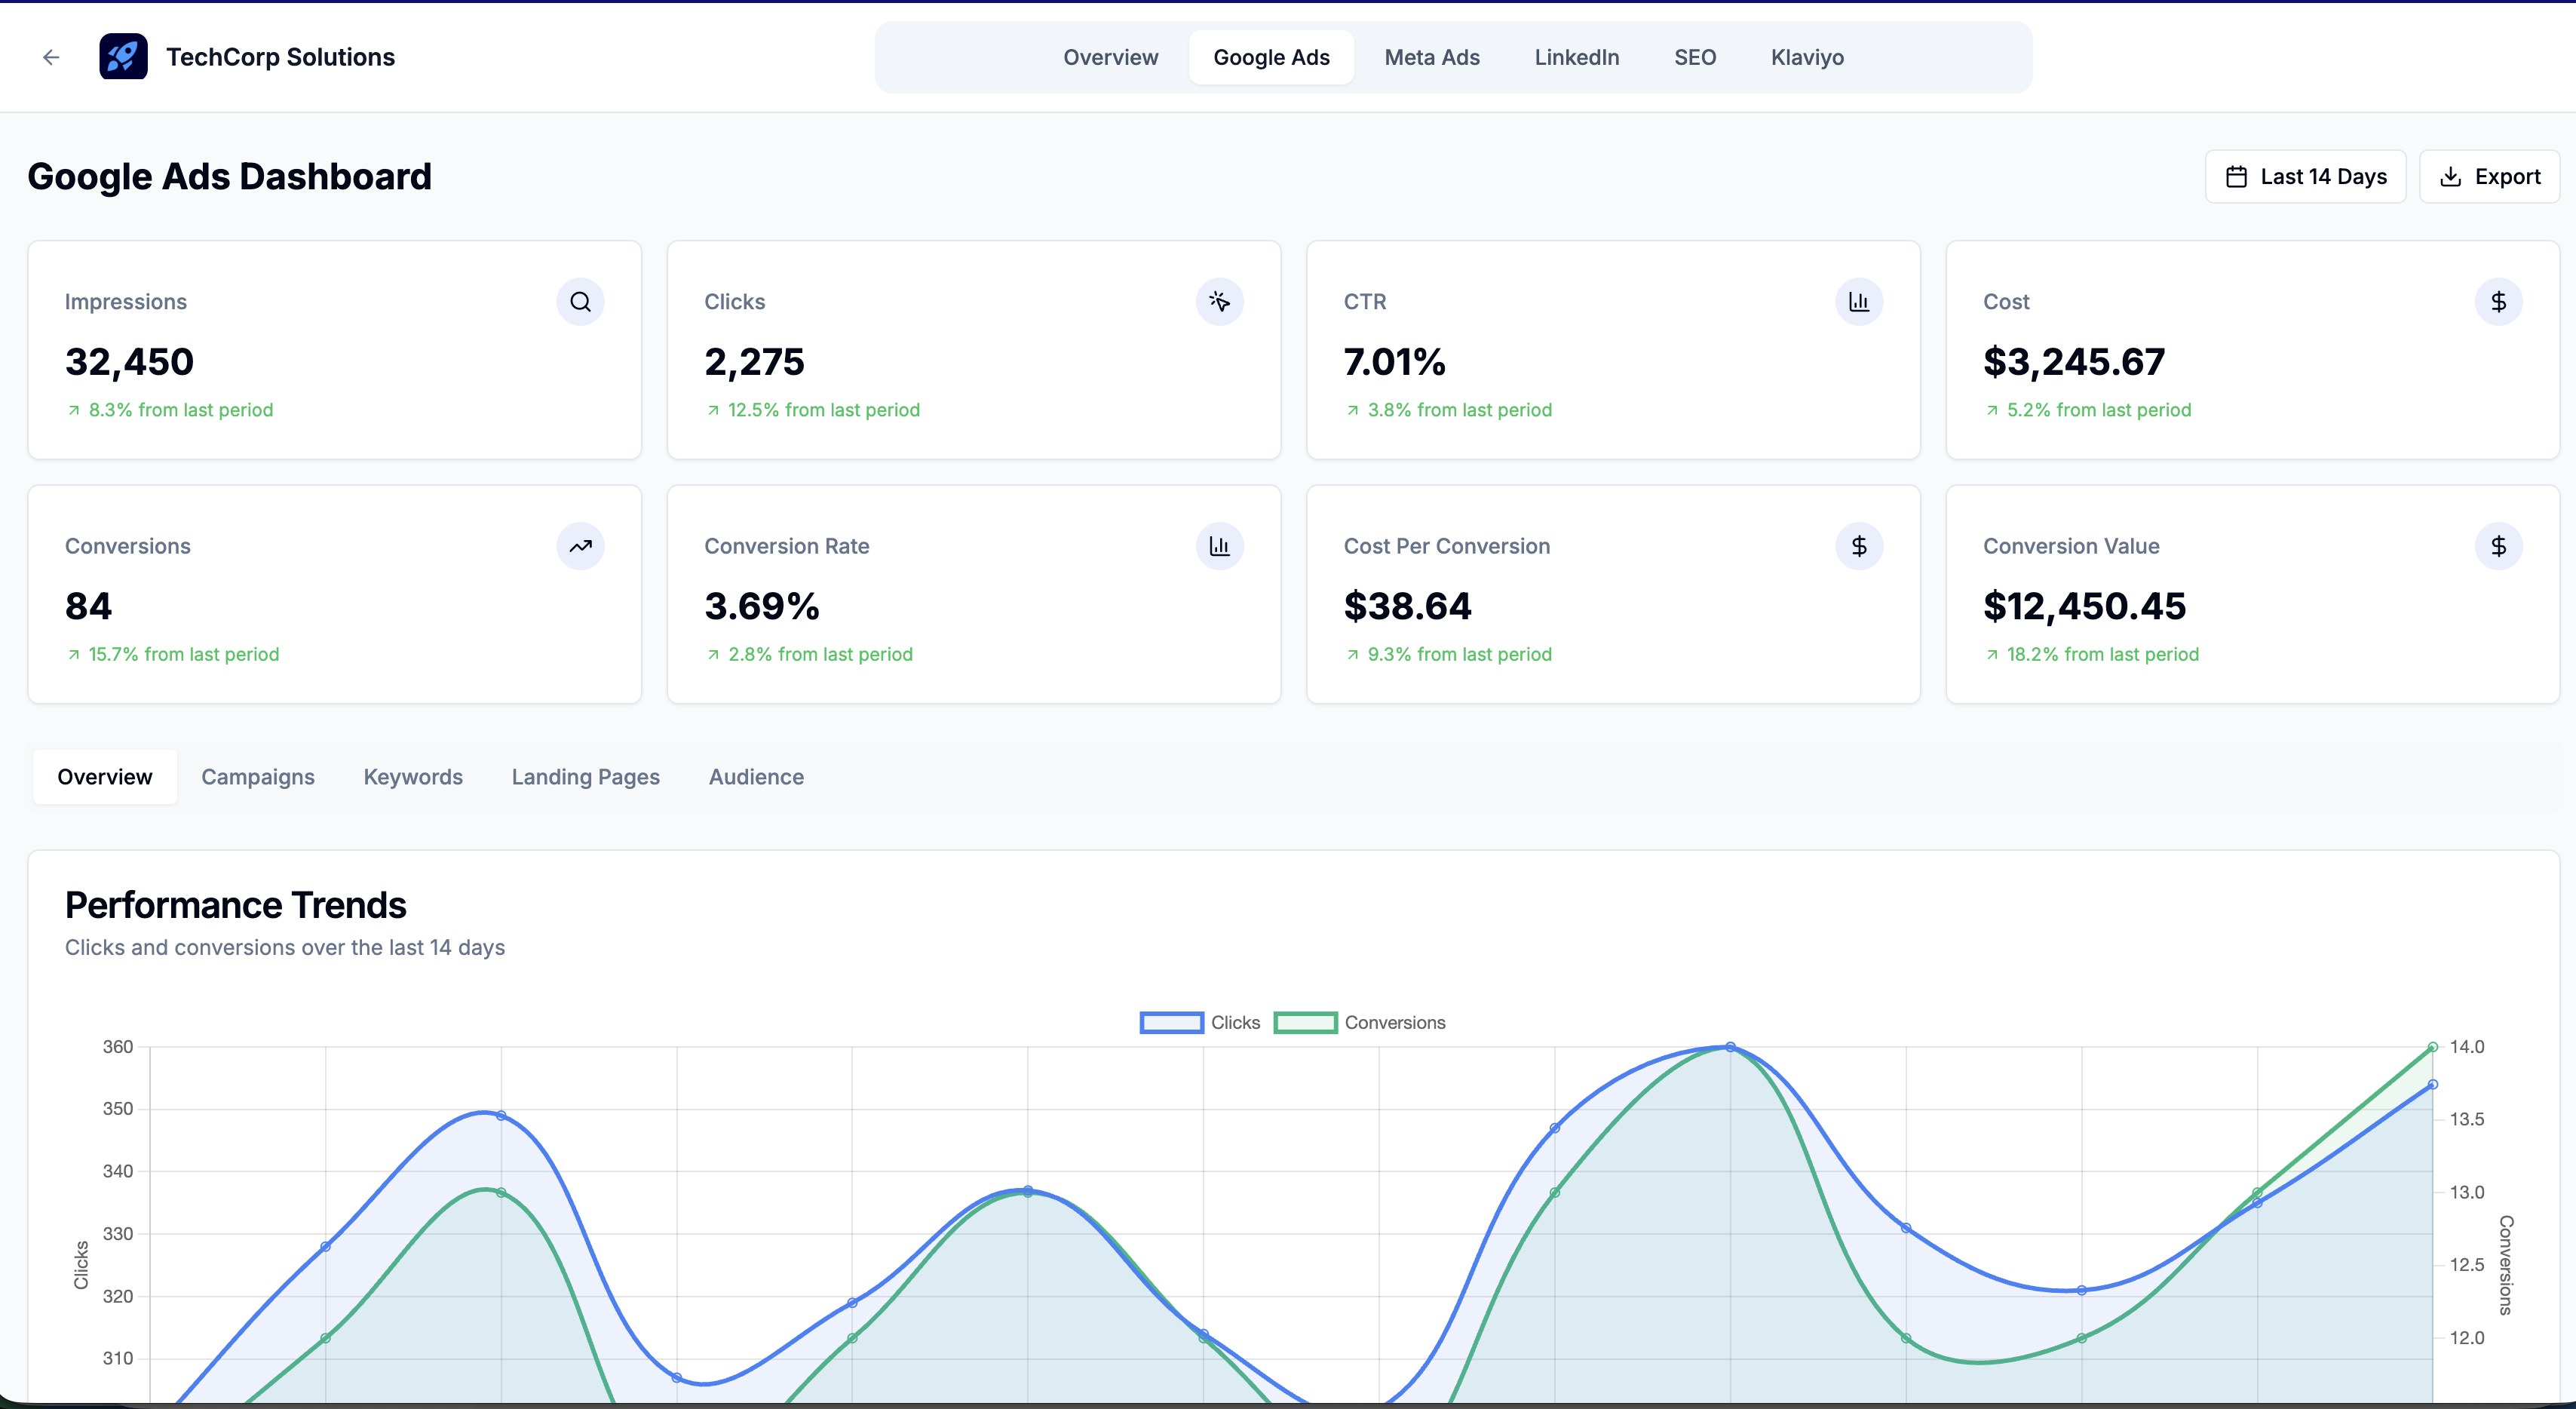Image resolution: width=2576 pixels, height=1409 pixels.
Task: Click the dollar icon on Cost Per Conversion
Action: click(1859, 546)
